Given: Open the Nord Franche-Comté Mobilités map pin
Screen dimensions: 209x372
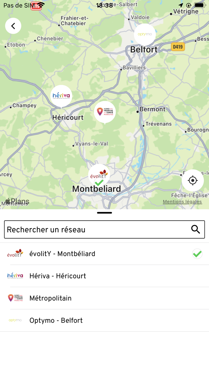Looking at the screenshot, I should tap(105, 112).
